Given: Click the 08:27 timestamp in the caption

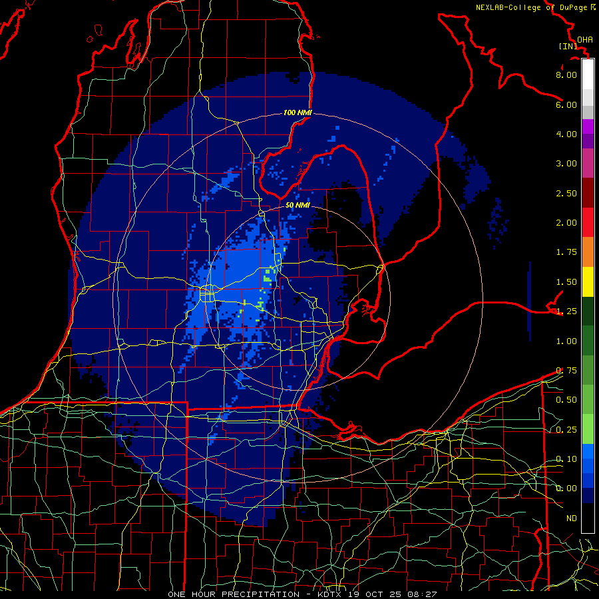Looking at the screenshot, I should (422, 594).
